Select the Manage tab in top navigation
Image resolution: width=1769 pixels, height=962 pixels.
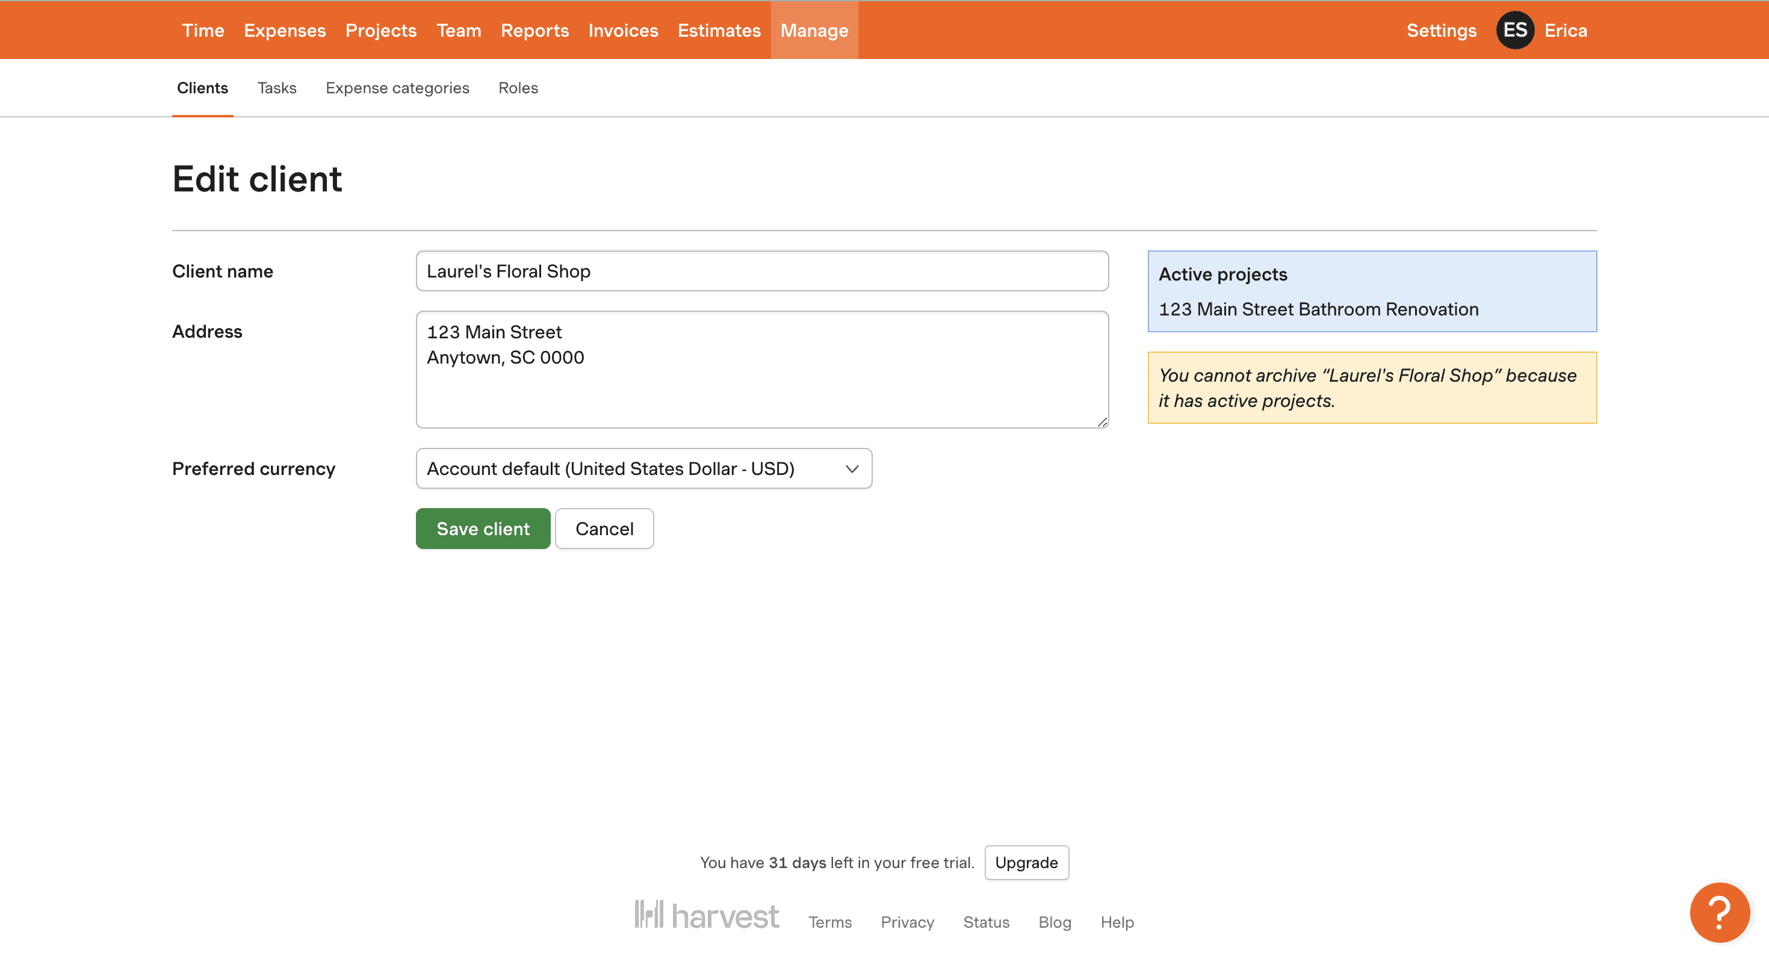(x=814, y=30)
